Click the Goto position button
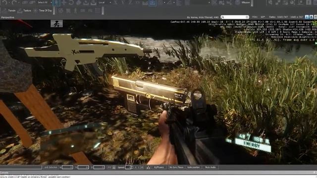Screen dimensions: 317x178 pos(194,167)
